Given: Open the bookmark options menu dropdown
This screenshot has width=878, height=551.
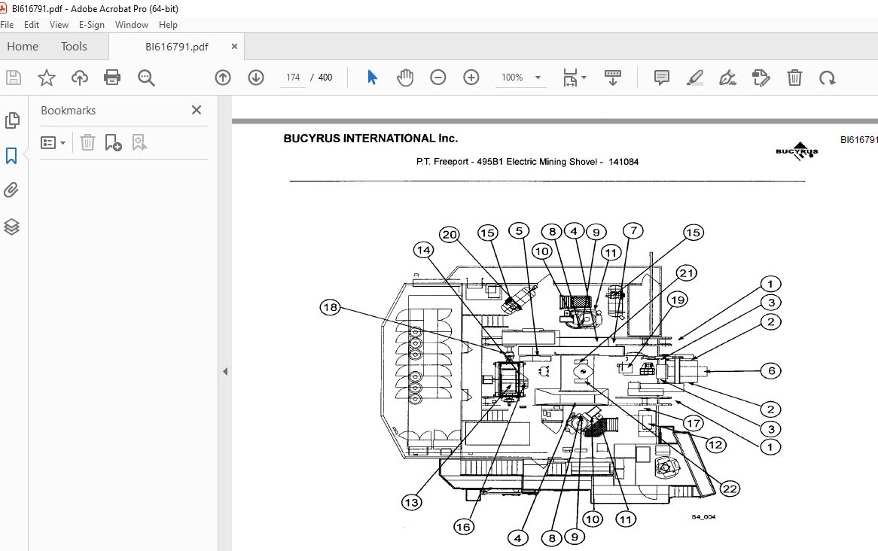Looking at the screenshot, I should [x=53, y=143].
